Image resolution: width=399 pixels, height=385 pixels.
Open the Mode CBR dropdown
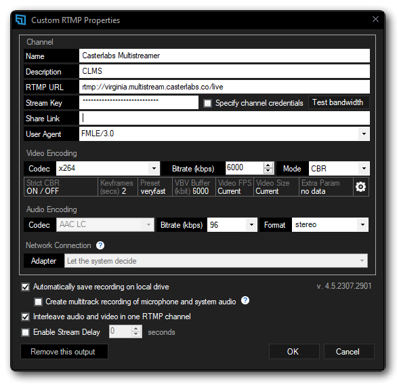point(364,168)
